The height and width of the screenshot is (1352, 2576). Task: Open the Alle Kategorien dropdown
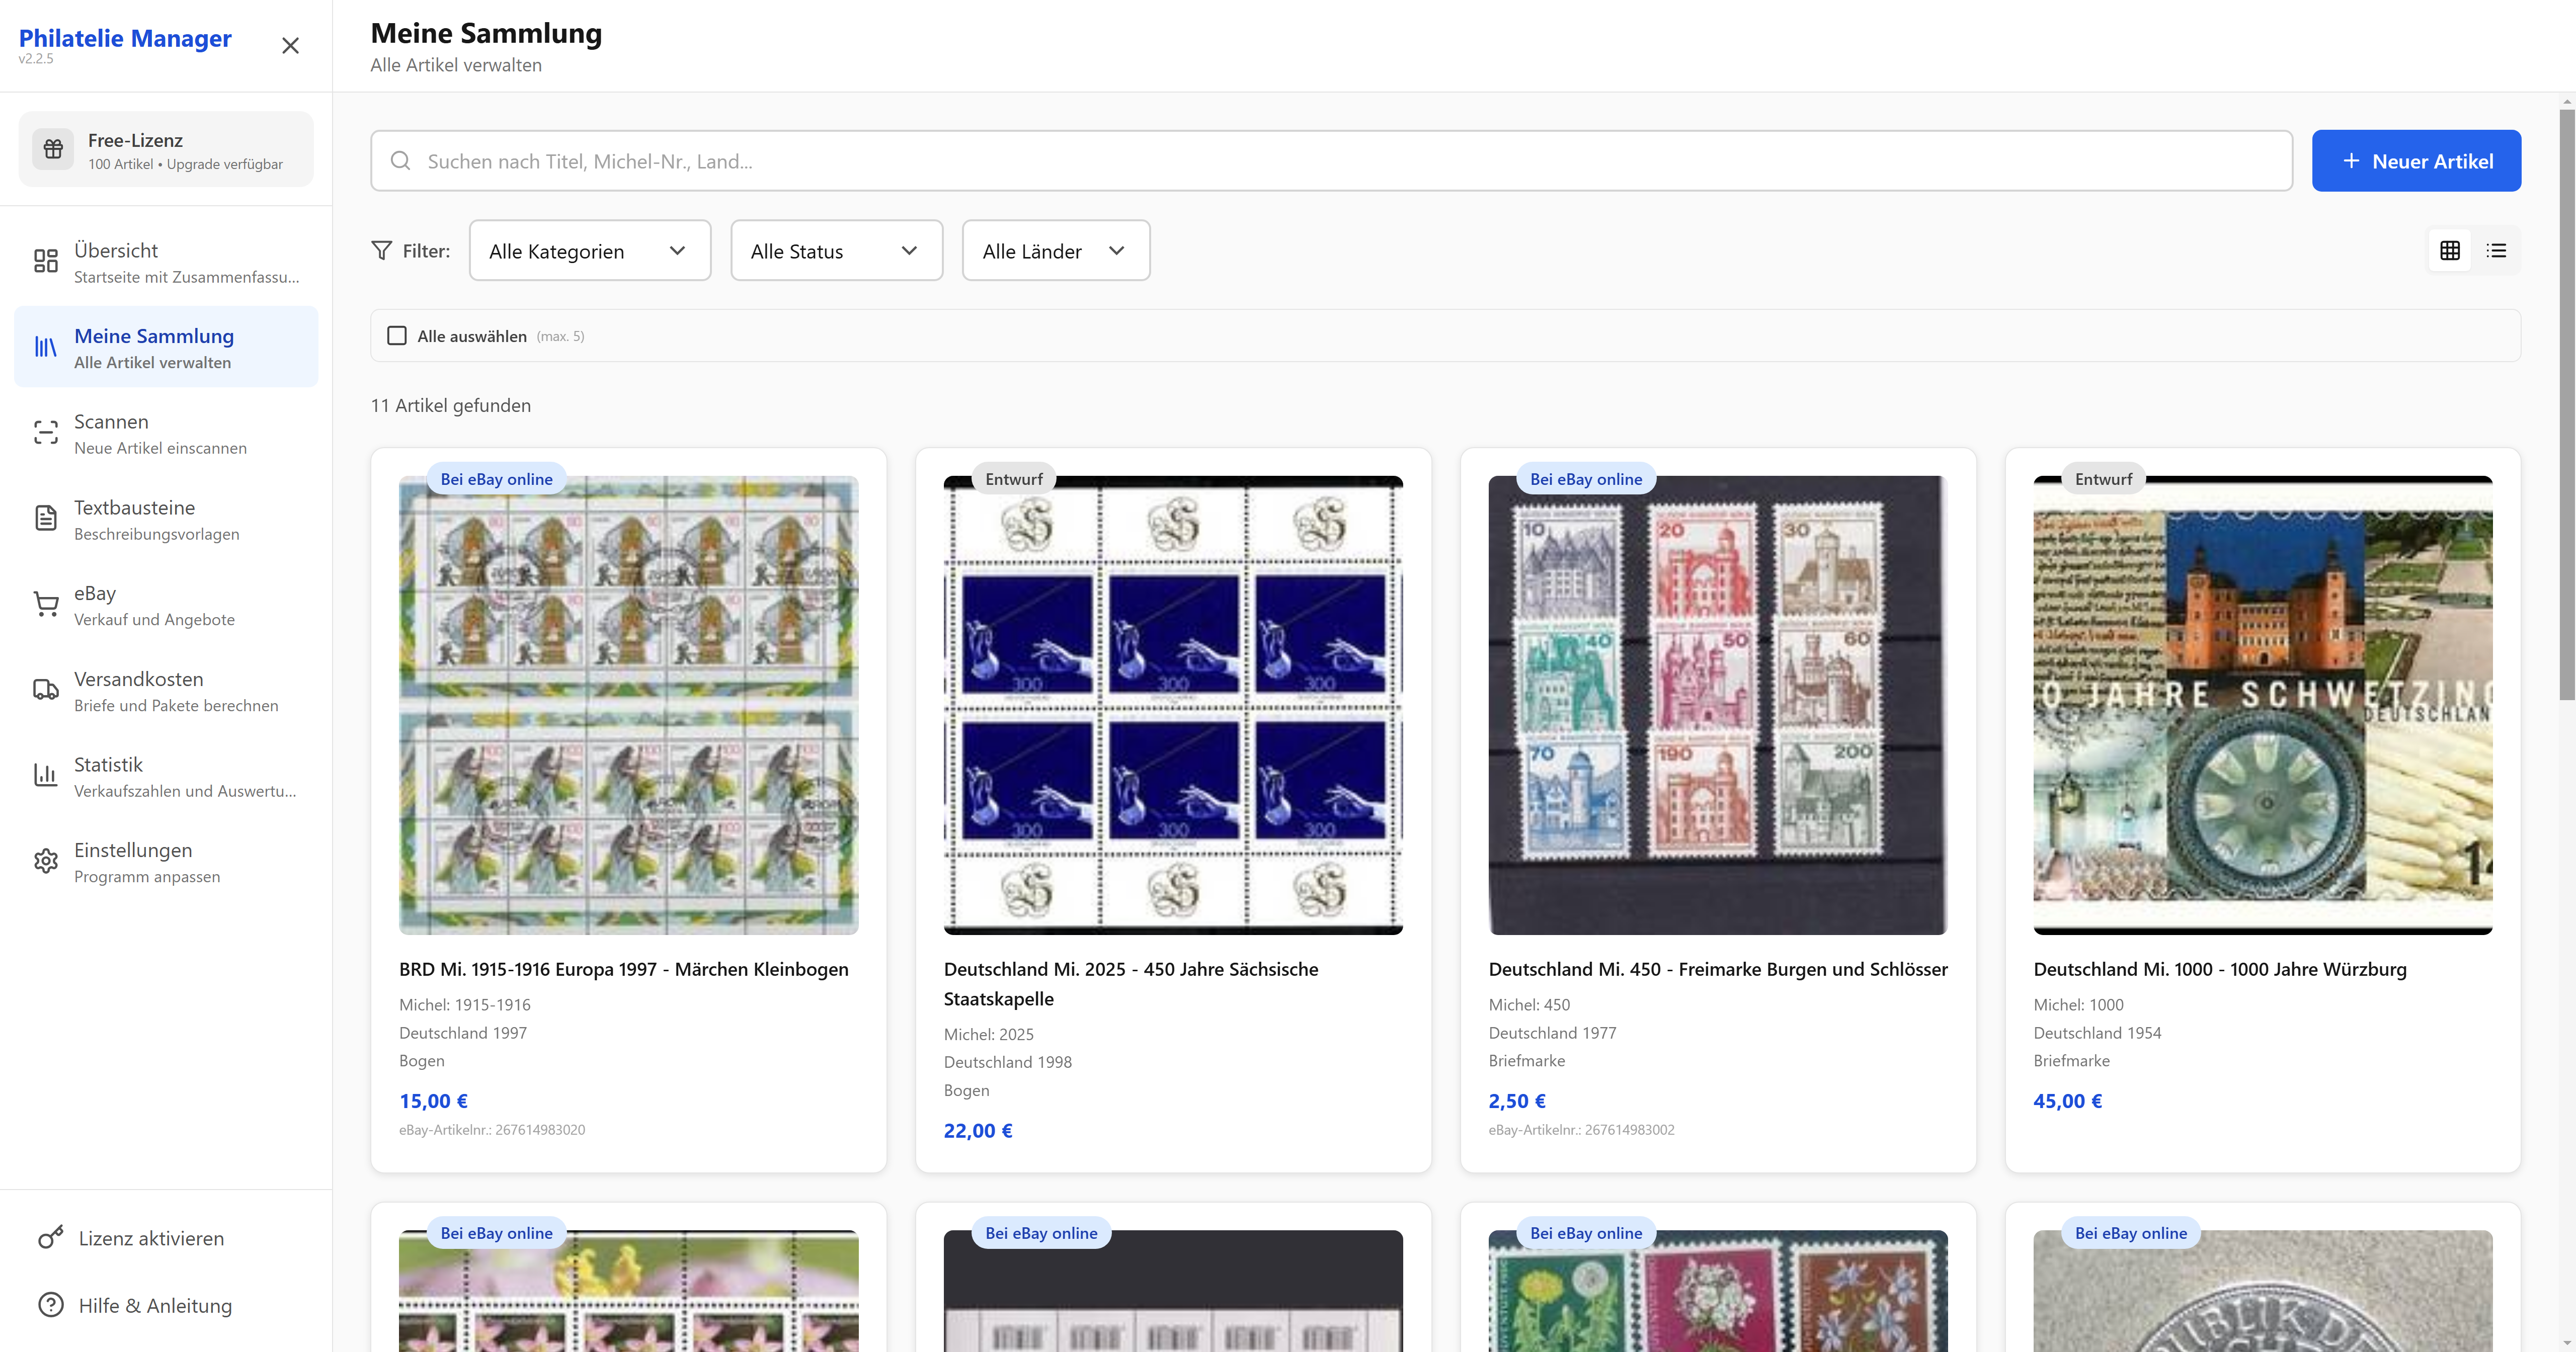[x=590, y=251]
